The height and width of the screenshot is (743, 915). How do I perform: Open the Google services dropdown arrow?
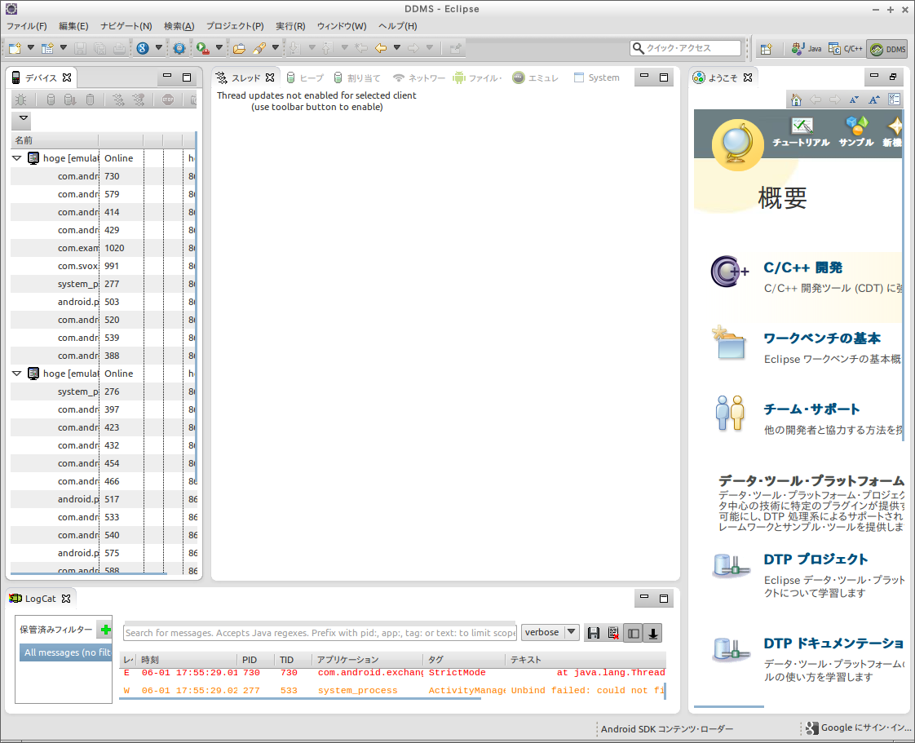point(158,48)
